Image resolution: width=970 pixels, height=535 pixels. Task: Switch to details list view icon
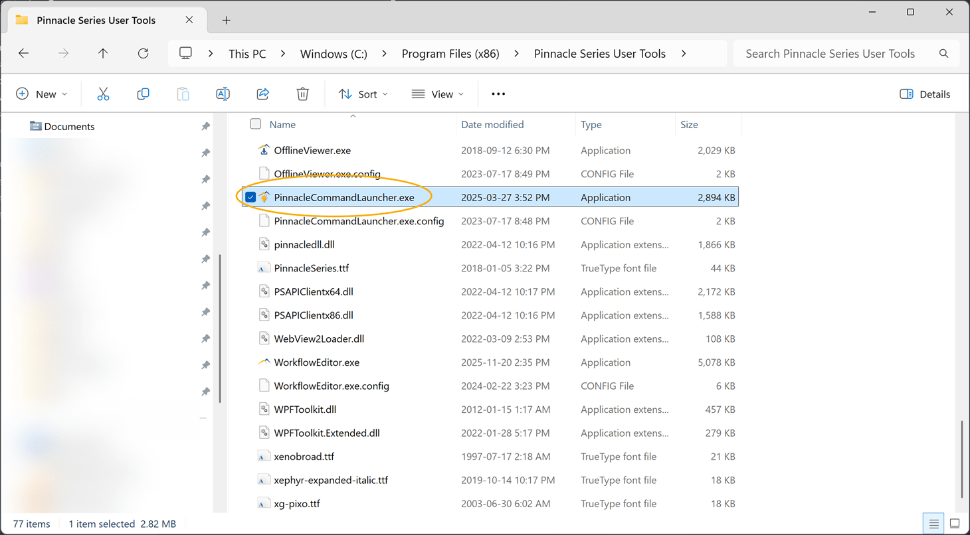click(x=934, y=524)
